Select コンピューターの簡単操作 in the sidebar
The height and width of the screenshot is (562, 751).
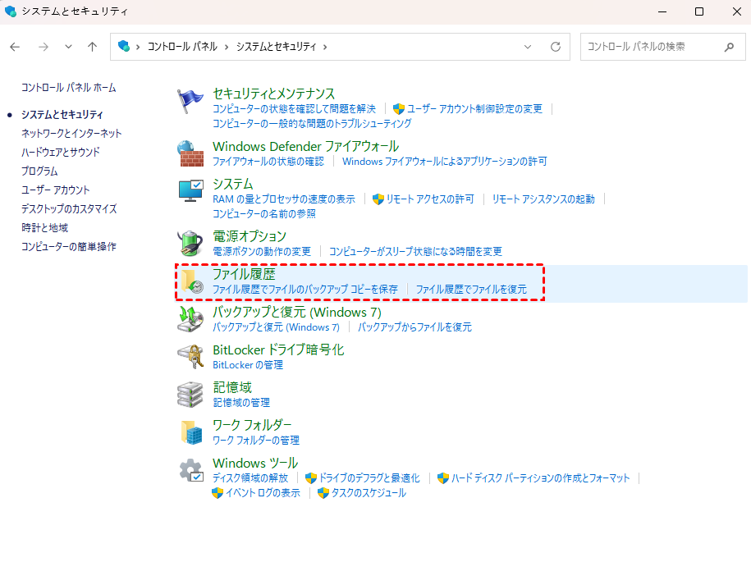click(x=69, y=246)
